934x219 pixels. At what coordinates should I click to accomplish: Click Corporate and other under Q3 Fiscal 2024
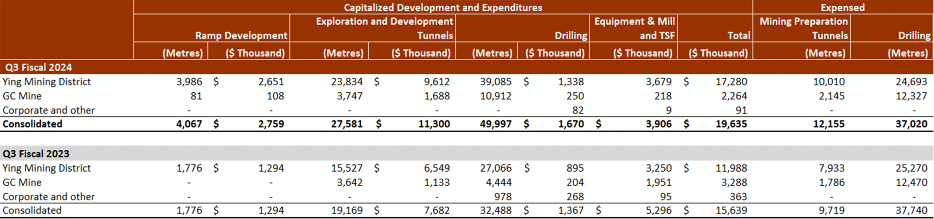pyautogui.click(x=48, y=110)
